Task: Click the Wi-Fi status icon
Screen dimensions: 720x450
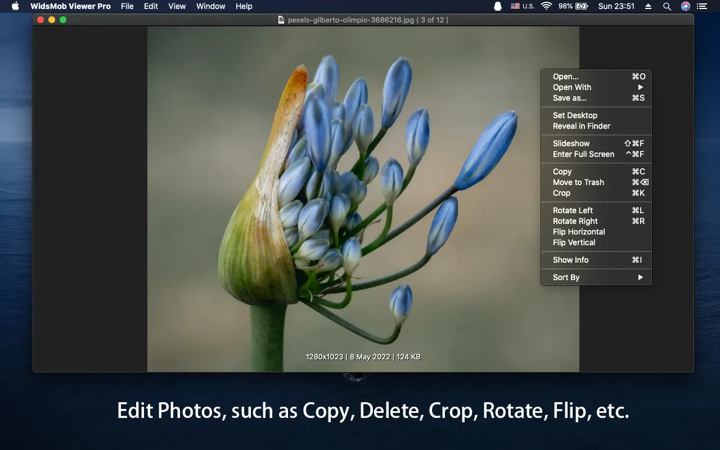Action: (x=546, y=6)
